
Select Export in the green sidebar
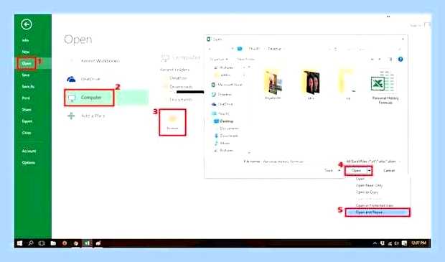(x=27, y=121)
